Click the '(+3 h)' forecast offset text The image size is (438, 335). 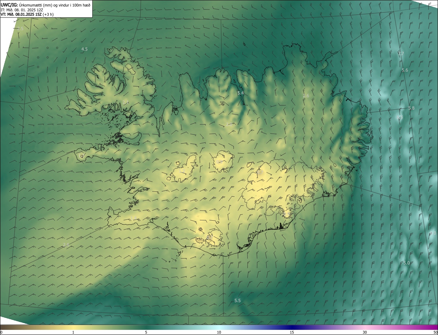[48, 14]
